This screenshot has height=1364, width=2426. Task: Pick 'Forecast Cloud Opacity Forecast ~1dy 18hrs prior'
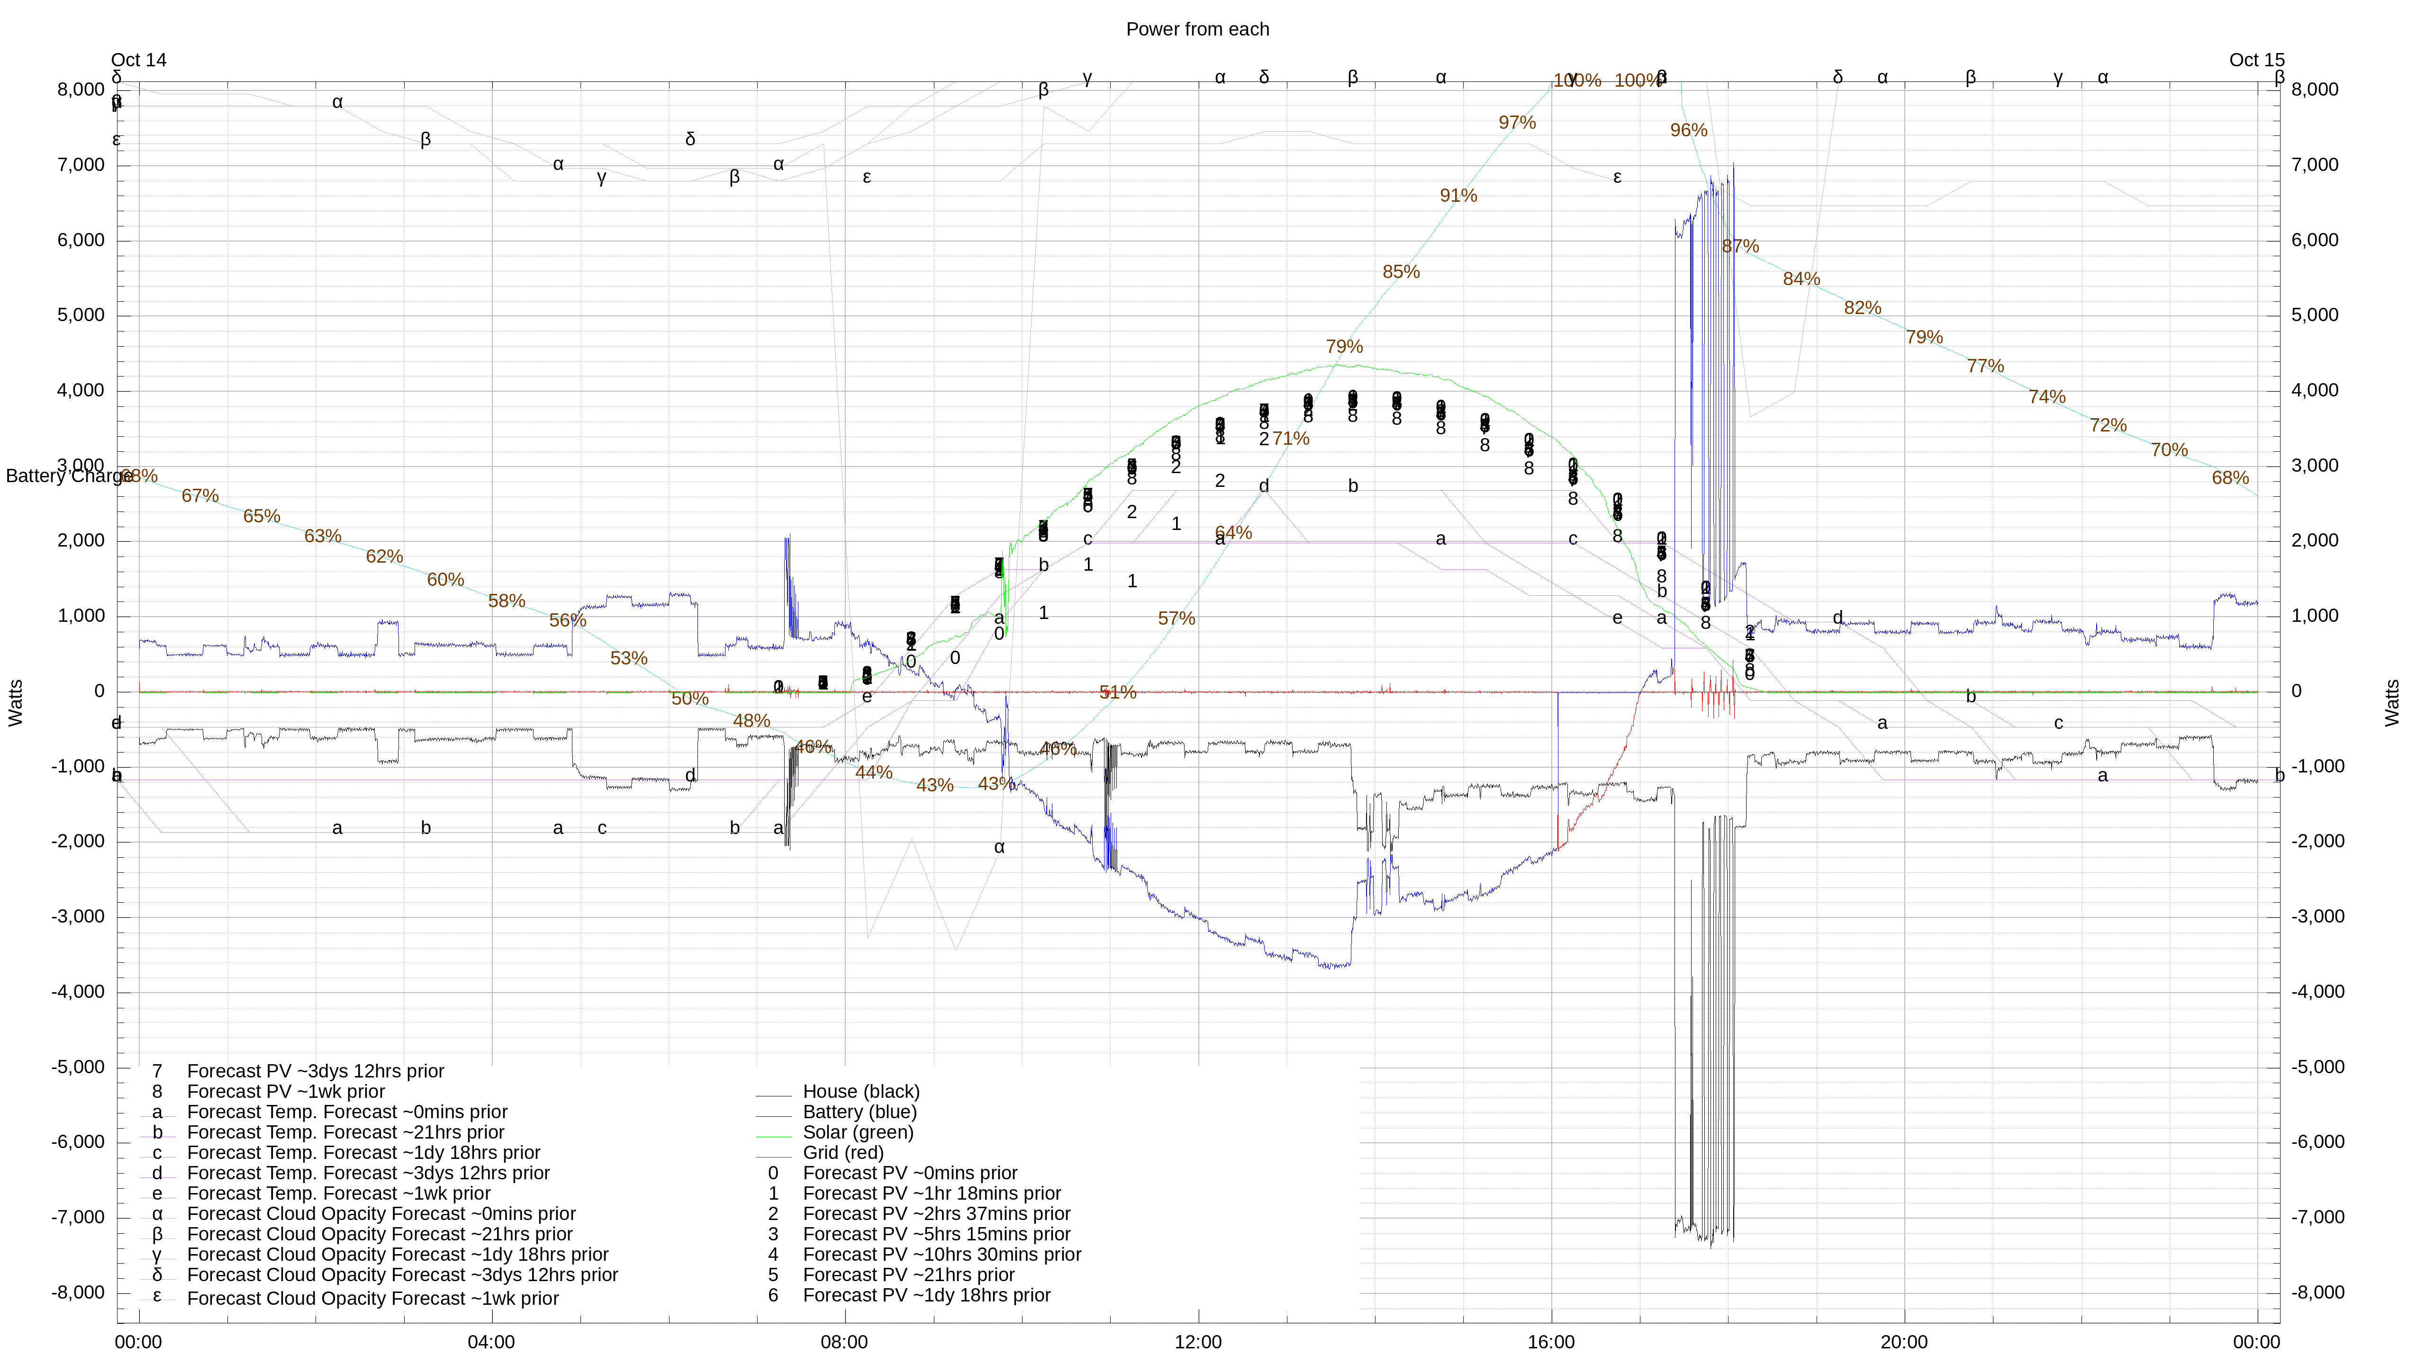[x=398, y=1255]
